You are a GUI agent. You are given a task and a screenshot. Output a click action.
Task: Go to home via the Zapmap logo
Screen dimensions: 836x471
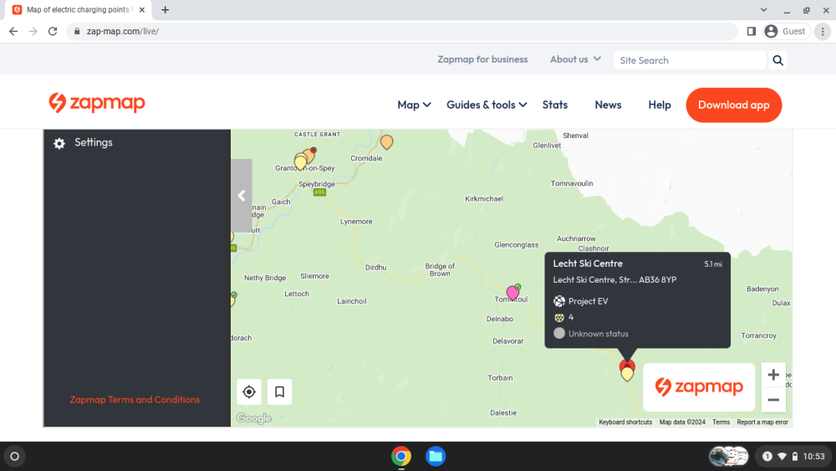(x=97, y=103)
